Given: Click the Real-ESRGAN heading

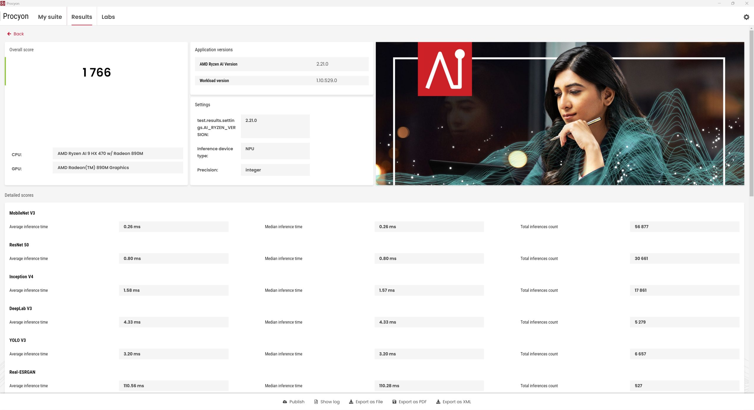Looking at the screenshot, I should pos(22,372).
